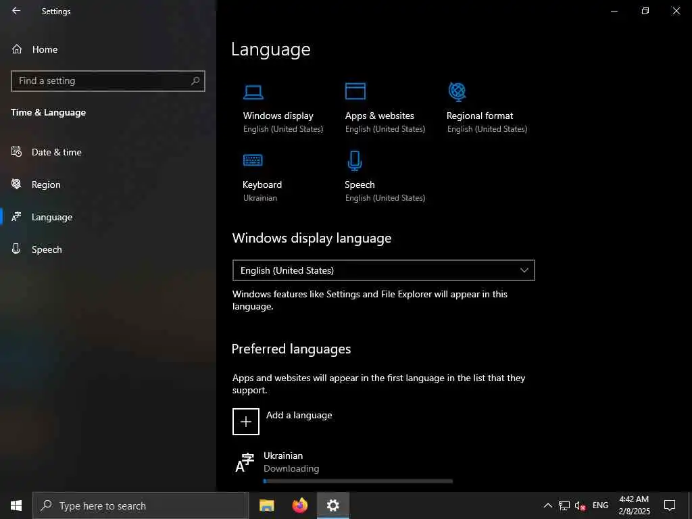Go to Home in the Settings sidebar
The width and height of the screenshot is (692, 519).
(45, 49)
